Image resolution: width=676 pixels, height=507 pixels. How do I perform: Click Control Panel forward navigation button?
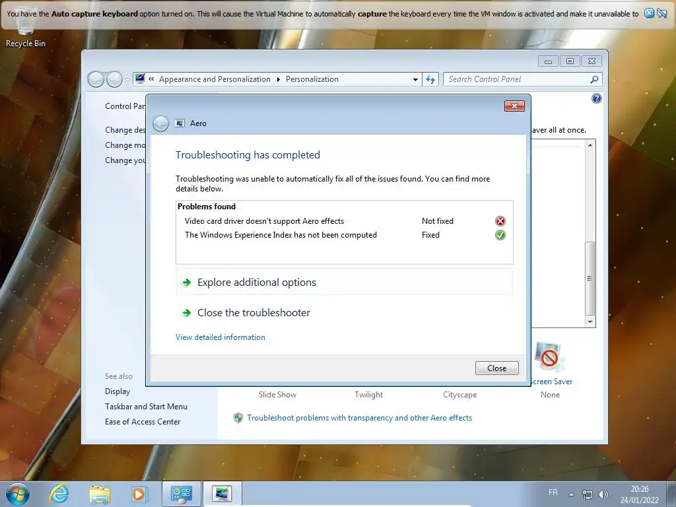(114, 79)
